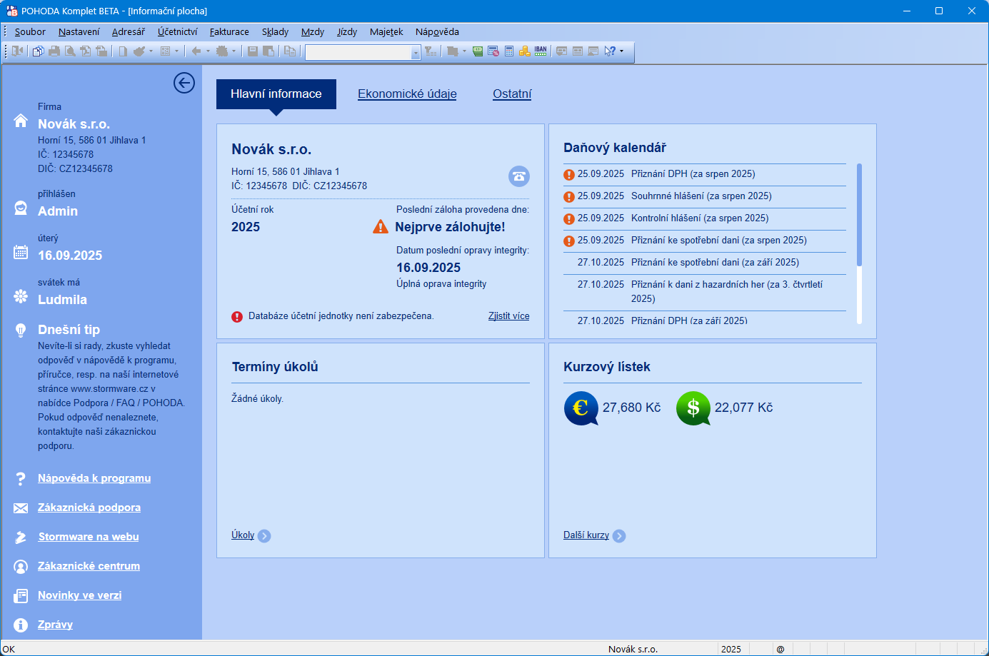Open Nápověda k programu link

coord(94,478)
